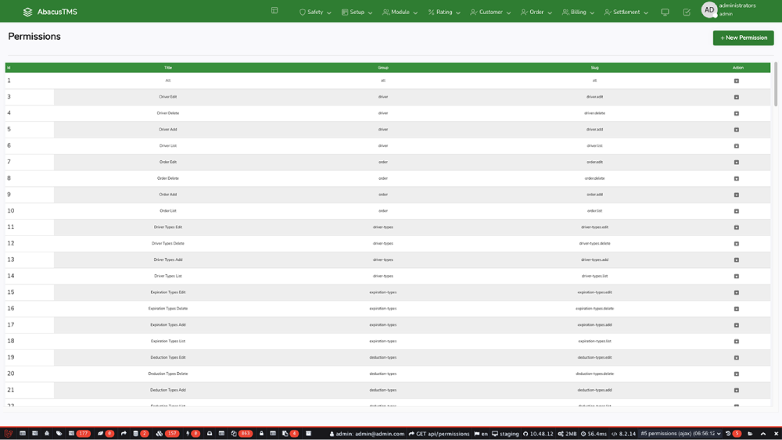Open action icon for Driver Edit row
Image resolution: width=782 pixels, height=440 pixels.
pyautogui.click(x=736, y=97)
